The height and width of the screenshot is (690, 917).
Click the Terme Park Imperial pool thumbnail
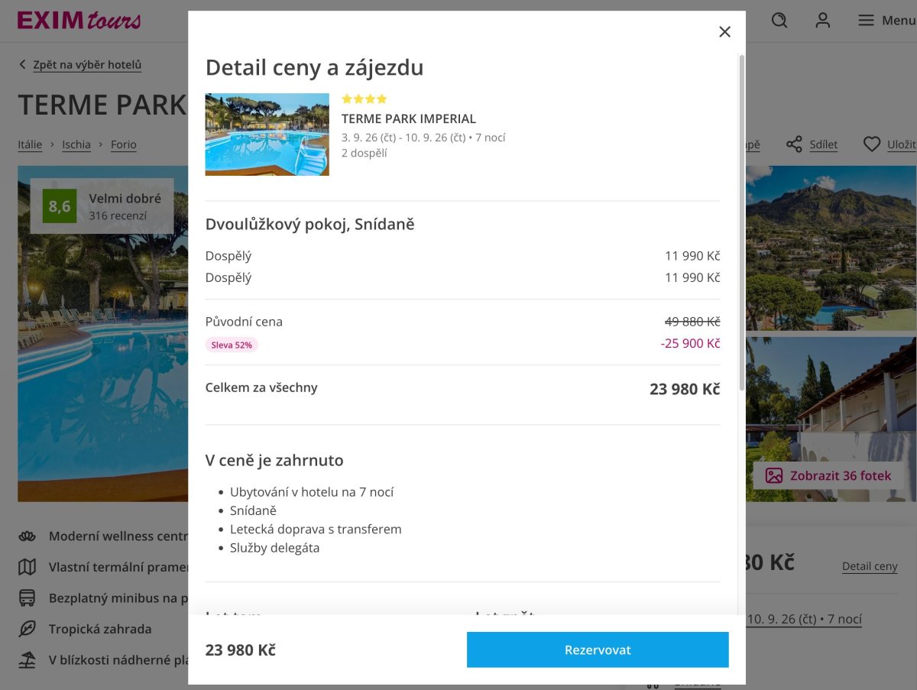tap(267, 134)
